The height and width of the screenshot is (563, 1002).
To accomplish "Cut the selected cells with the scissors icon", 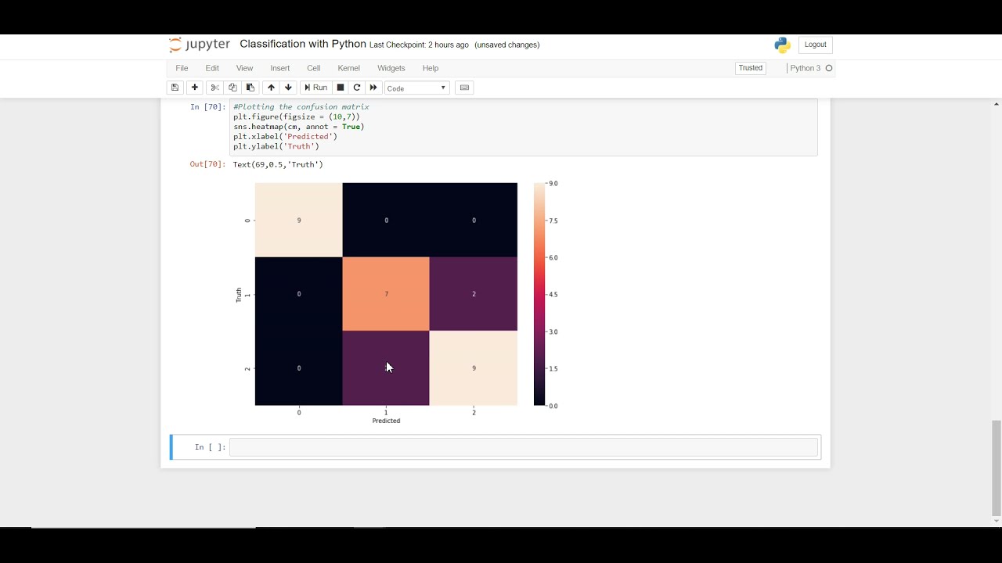I will click(215, 88).
